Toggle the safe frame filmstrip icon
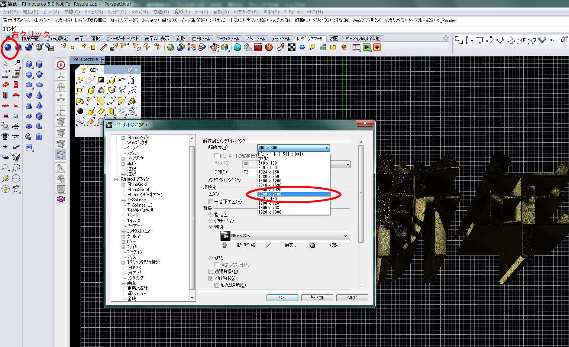 [356, 47]
